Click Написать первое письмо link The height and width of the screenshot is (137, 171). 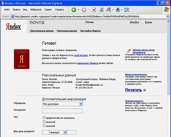[144, 50]
